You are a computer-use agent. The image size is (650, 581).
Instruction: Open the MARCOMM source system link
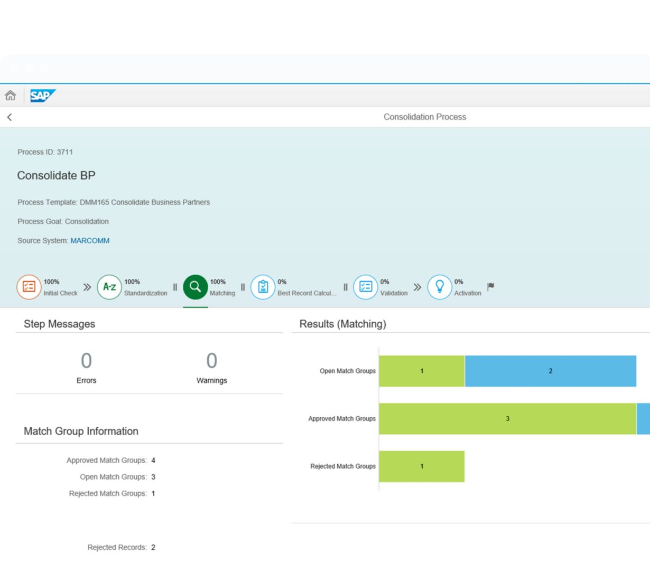pos(90,240)
